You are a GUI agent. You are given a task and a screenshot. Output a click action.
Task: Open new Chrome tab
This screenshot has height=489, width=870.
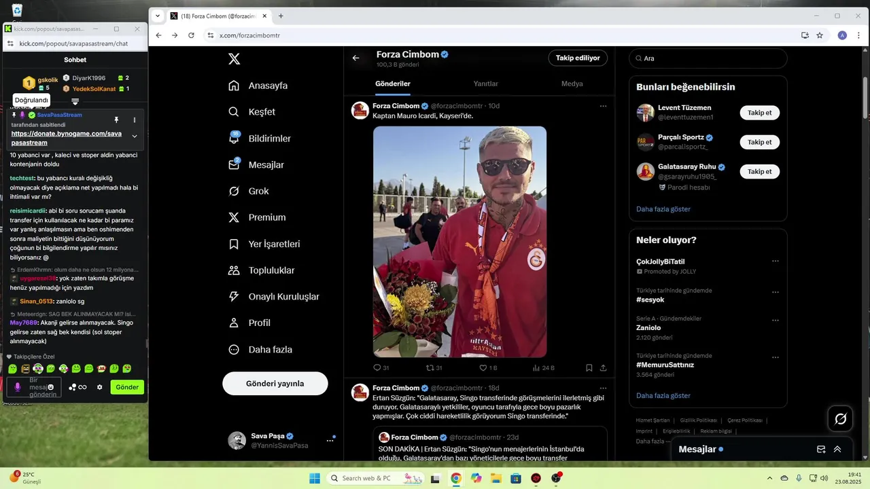[281, 16]
